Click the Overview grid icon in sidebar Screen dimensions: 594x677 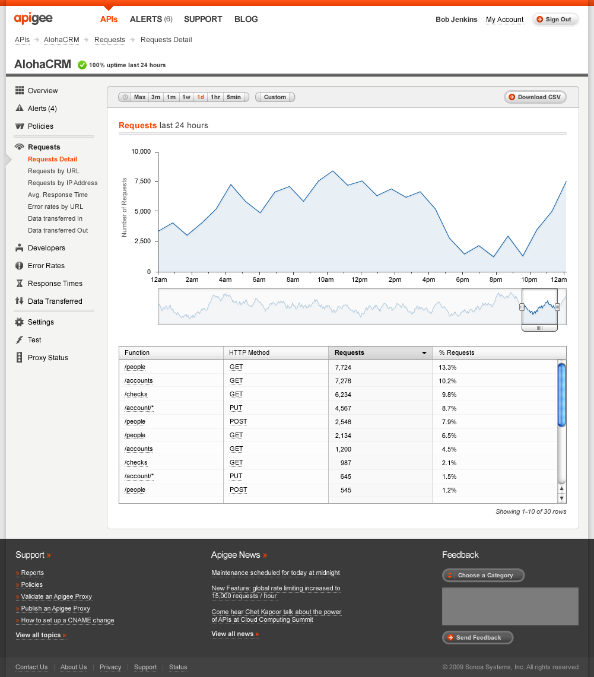(20, 91)
